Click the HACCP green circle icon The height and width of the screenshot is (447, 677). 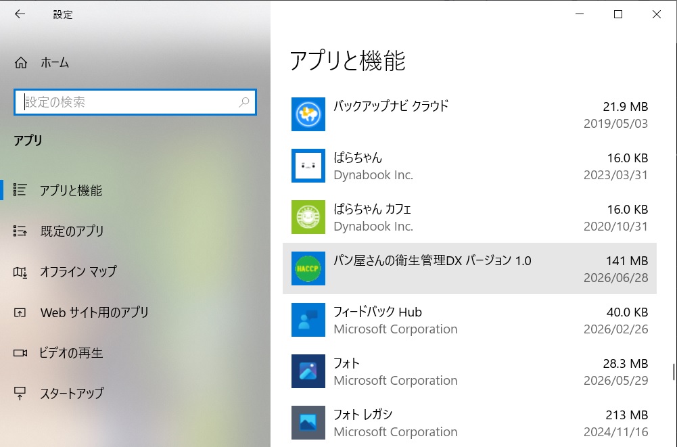tap(308, 268)
